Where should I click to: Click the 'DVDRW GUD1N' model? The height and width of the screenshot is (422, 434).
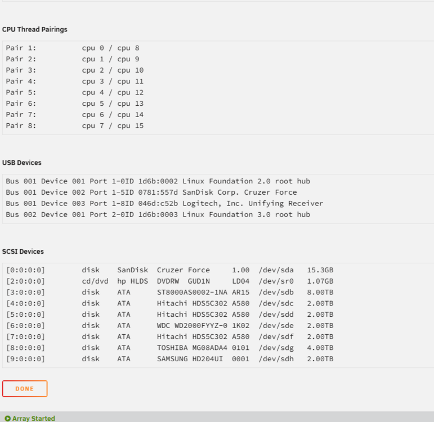coord(184,281)
